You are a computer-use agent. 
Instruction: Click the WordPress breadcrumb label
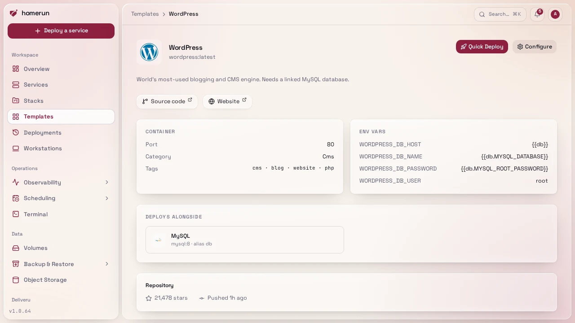pos(184,14)
